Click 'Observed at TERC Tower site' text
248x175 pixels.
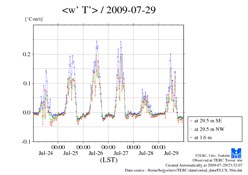(217, 160)
